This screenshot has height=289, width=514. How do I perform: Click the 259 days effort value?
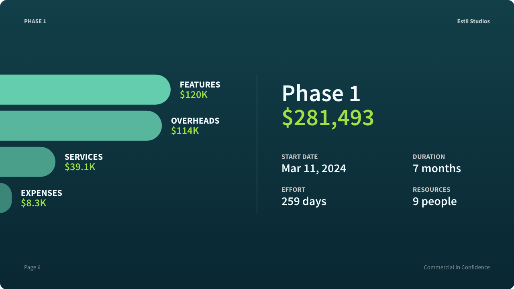pyautogui.click(x=304, y=201)
